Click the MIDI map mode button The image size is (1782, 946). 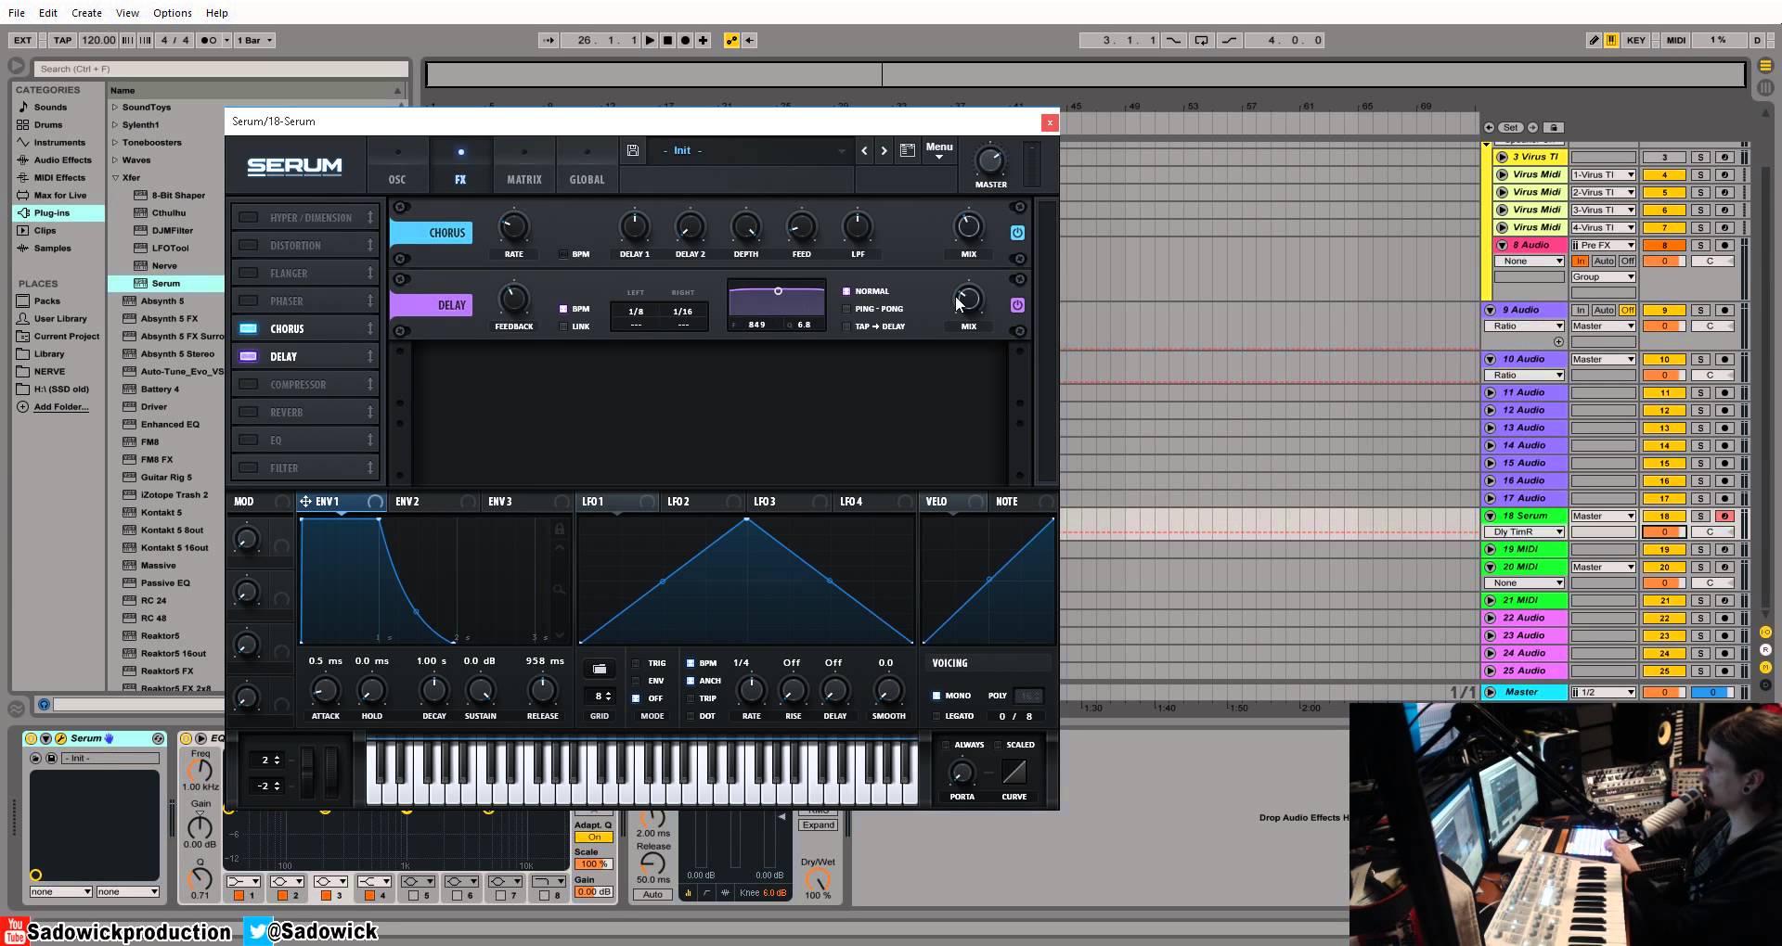pos(1675,40)
